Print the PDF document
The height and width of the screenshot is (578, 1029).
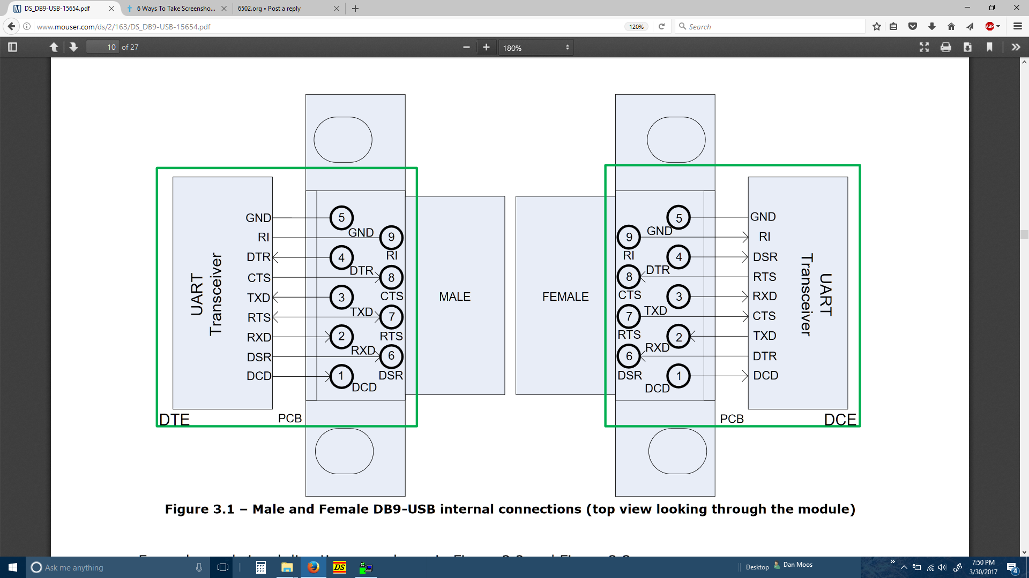click(946, 47)
